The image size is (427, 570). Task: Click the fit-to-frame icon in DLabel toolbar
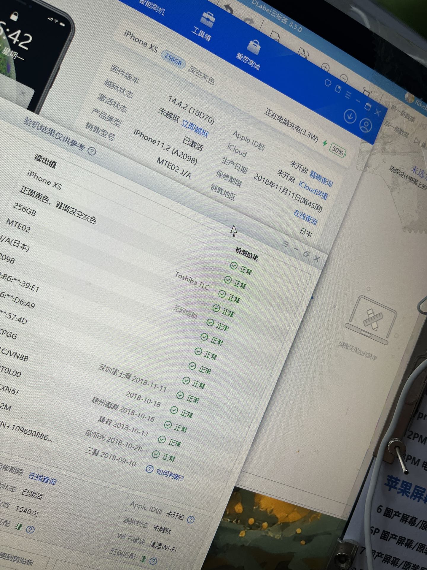click(x=367, y=93)
